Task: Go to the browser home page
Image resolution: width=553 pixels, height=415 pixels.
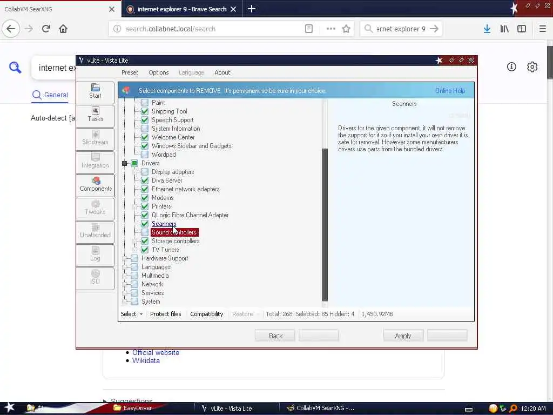Action: point(63,29)
